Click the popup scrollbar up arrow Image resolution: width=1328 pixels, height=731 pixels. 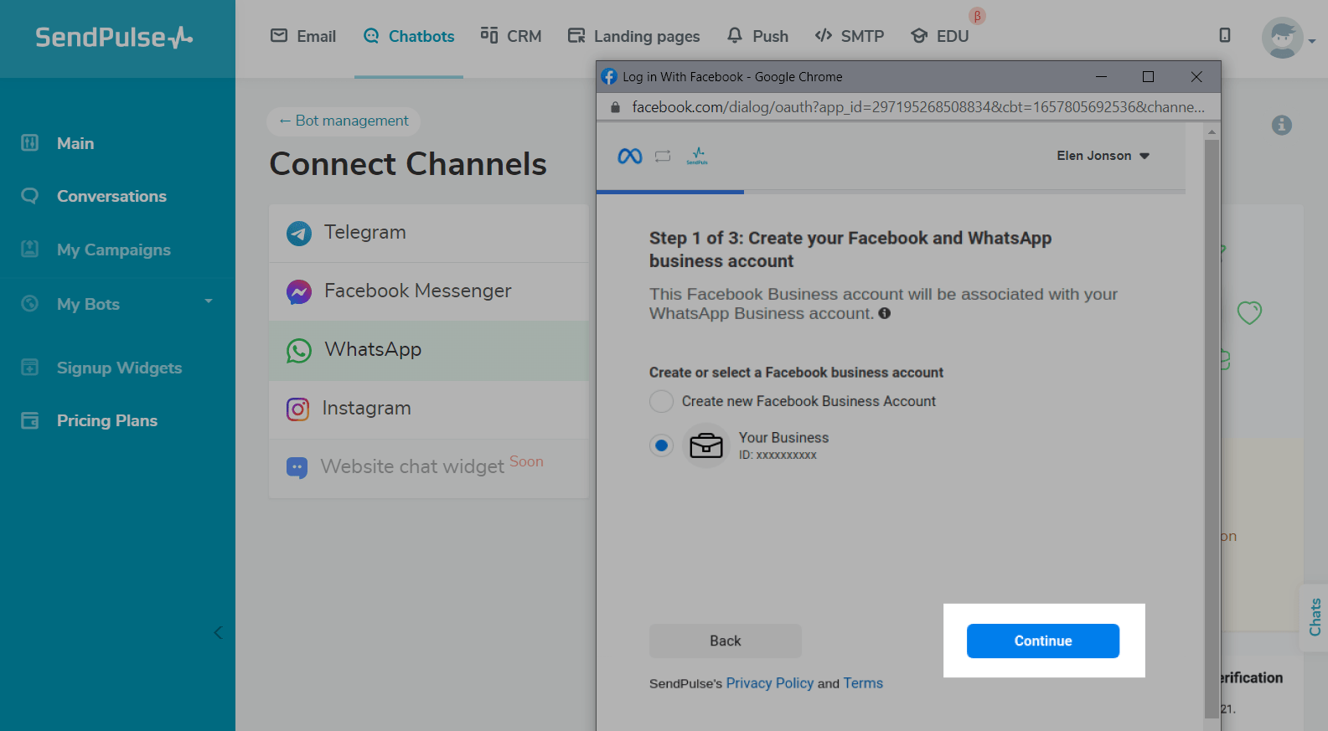1212,131
